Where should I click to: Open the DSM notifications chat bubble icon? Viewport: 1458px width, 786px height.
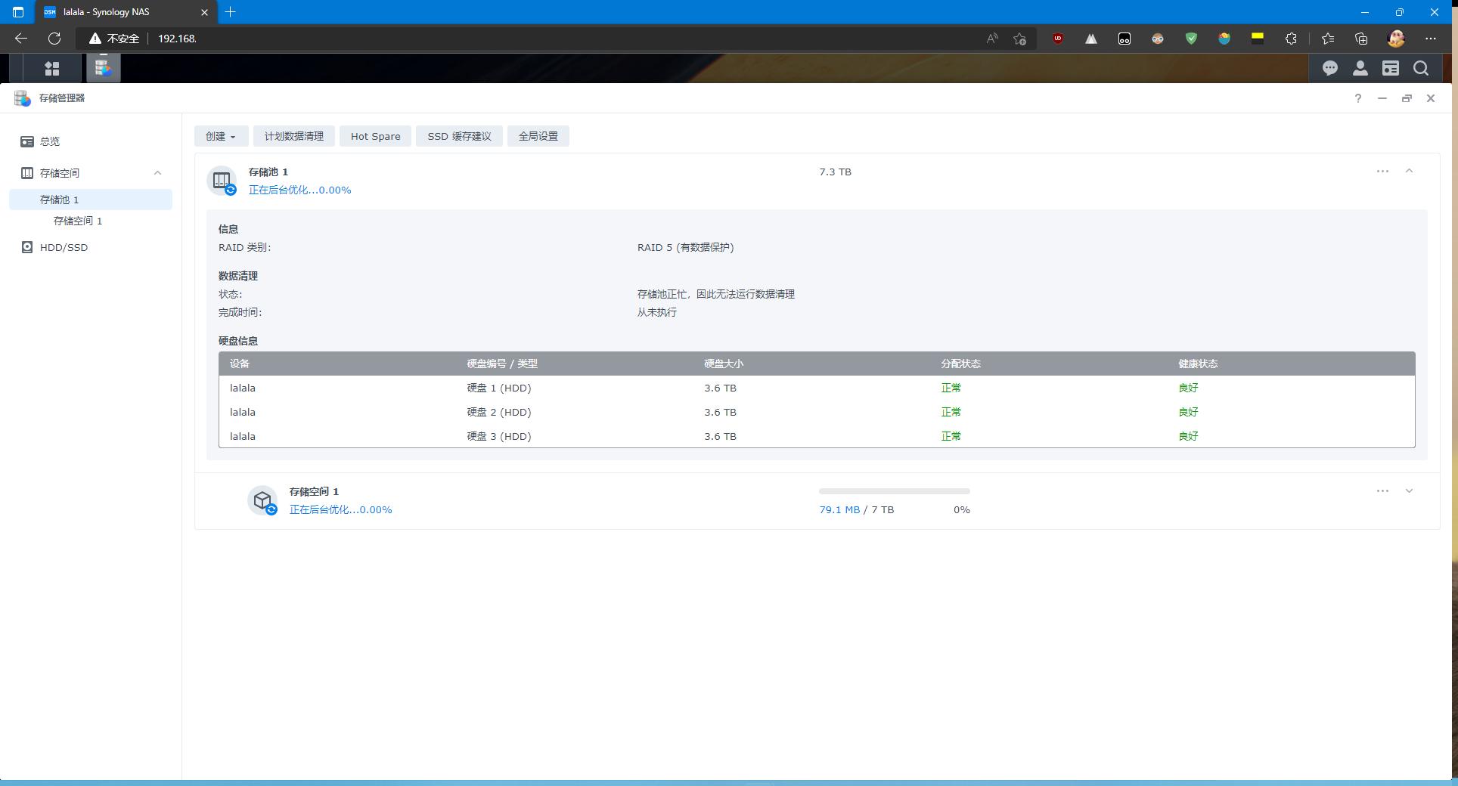coord(1329,69)
